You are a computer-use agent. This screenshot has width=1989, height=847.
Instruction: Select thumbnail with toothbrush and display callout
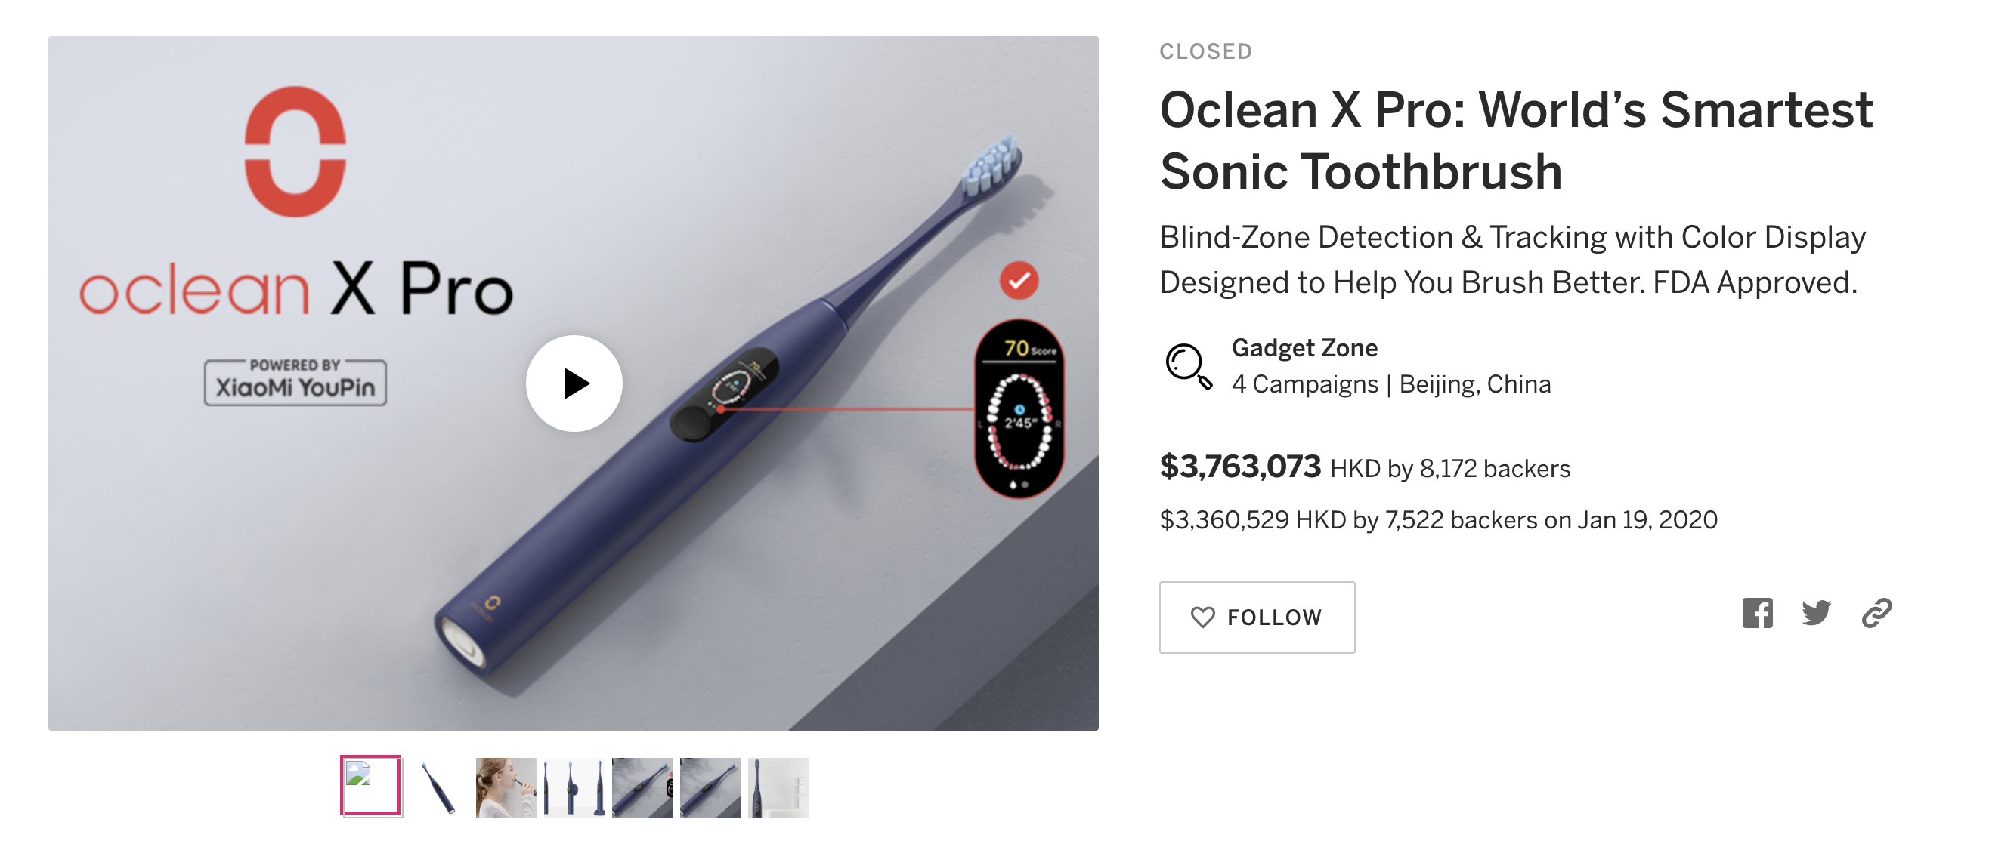coord(642,787)
